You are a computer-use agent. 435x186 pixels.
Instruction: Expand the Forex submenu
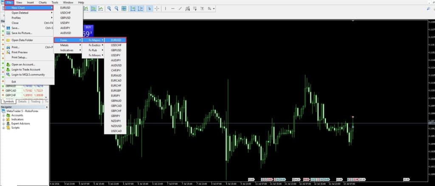(x=68, y=40)
